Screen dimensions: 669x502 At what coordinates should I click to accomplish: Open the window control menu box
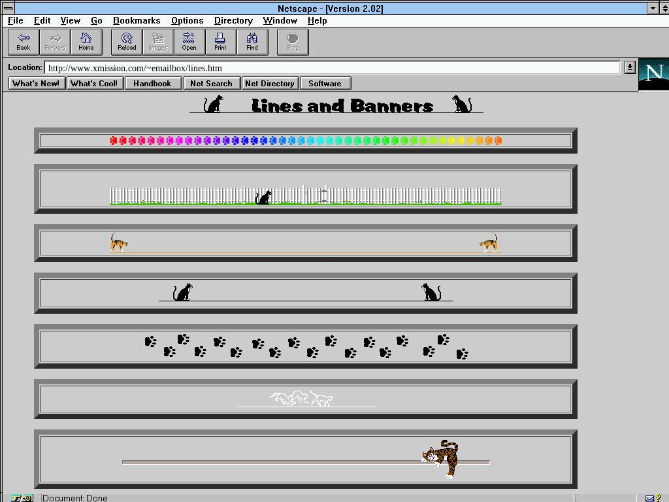8,8
